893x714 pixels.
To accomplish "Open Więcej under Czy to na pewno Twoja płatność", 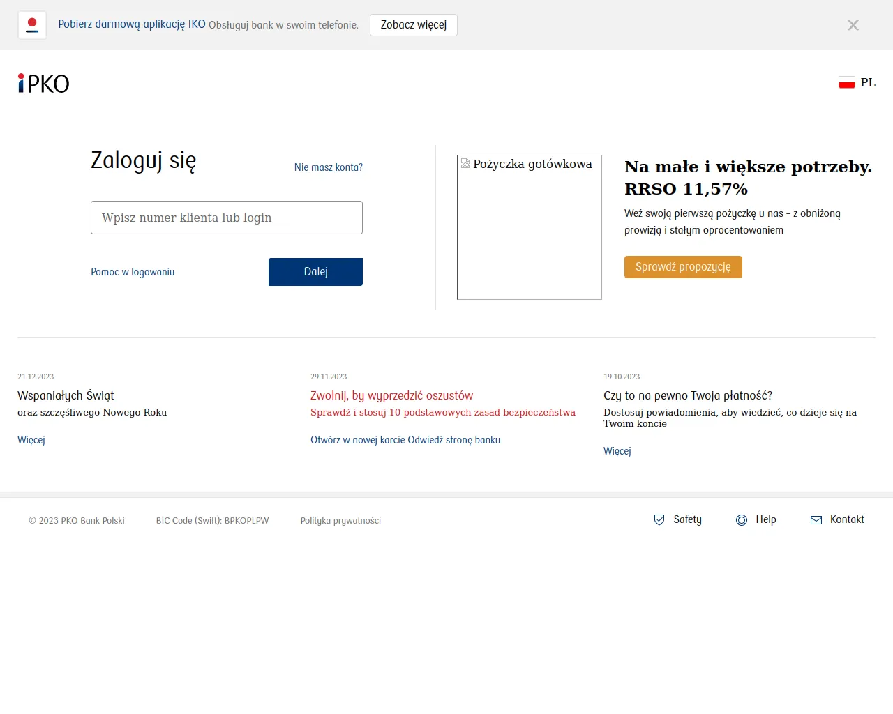I will [x=617, y=451].
